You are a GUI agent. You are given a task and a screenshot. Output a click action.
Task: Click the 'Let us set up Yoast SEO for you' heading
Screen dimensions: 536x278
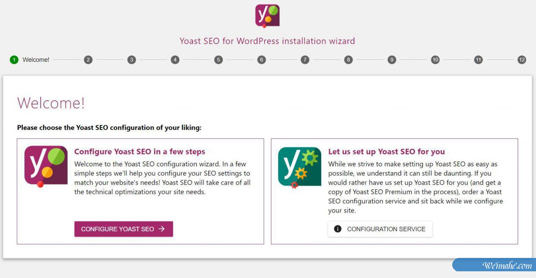(x=386, y=151)
